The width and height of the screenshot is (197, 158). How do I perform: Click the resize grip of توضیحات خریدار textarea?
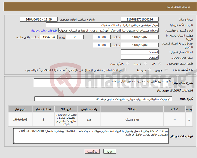[x=14, y=142]
